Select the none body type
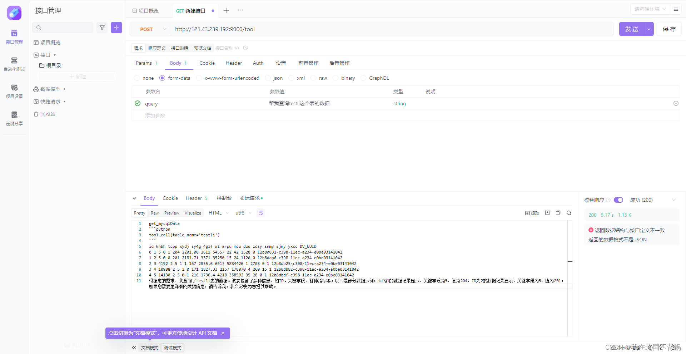The image size is (686, 354). pyautogui.click(x=144, y=78)
